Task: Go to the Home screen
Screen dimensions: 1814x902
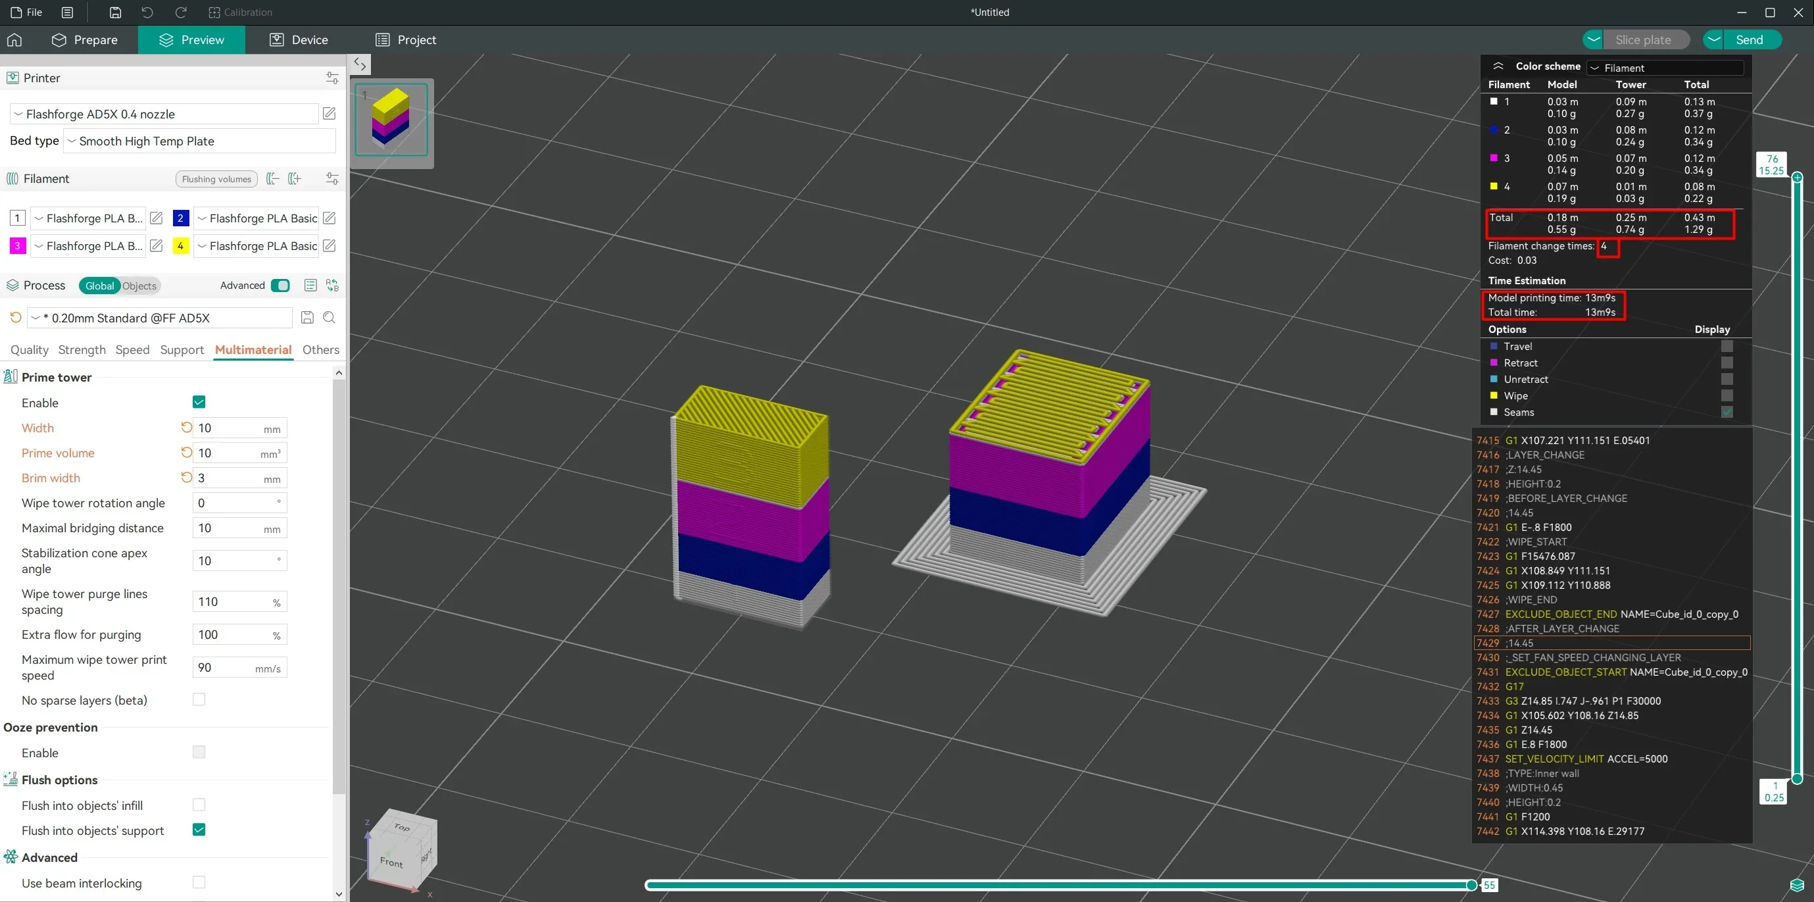Action: (14, 39)
